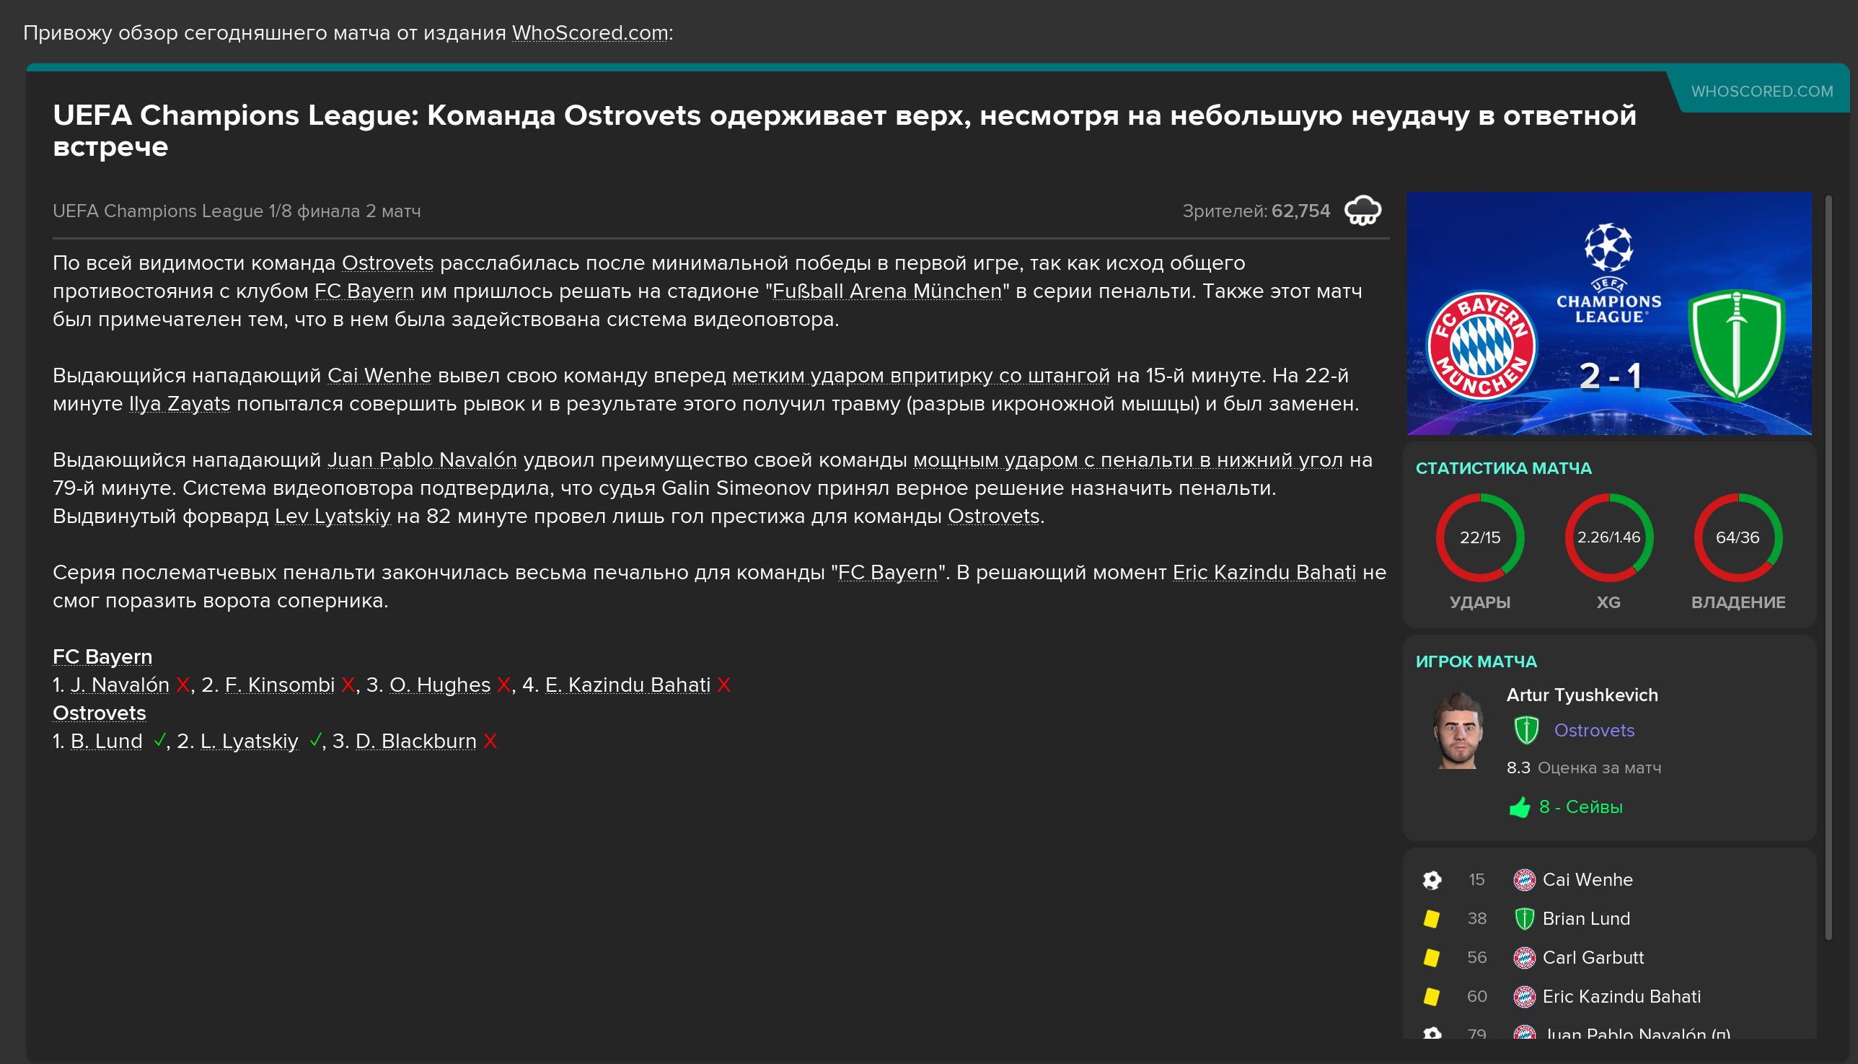
Task: Click 'UEFA Champions League 1/8 финала 2 матч' subtitle
Action: 237,211
